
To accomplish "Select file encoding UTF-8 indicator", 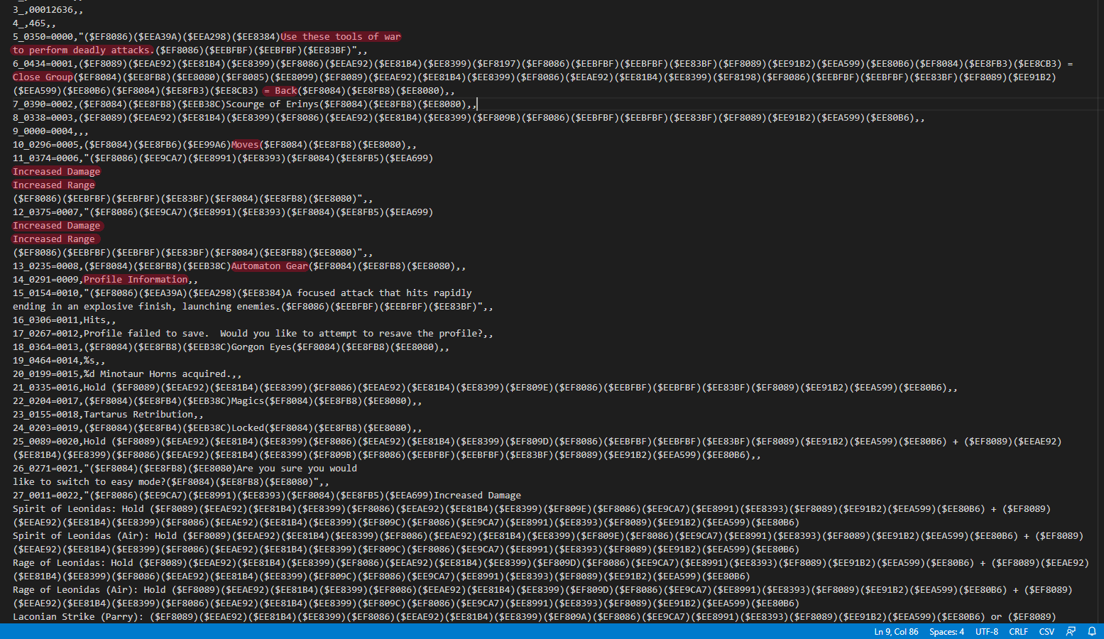I will pyautogui.click(x=986, y=631).
